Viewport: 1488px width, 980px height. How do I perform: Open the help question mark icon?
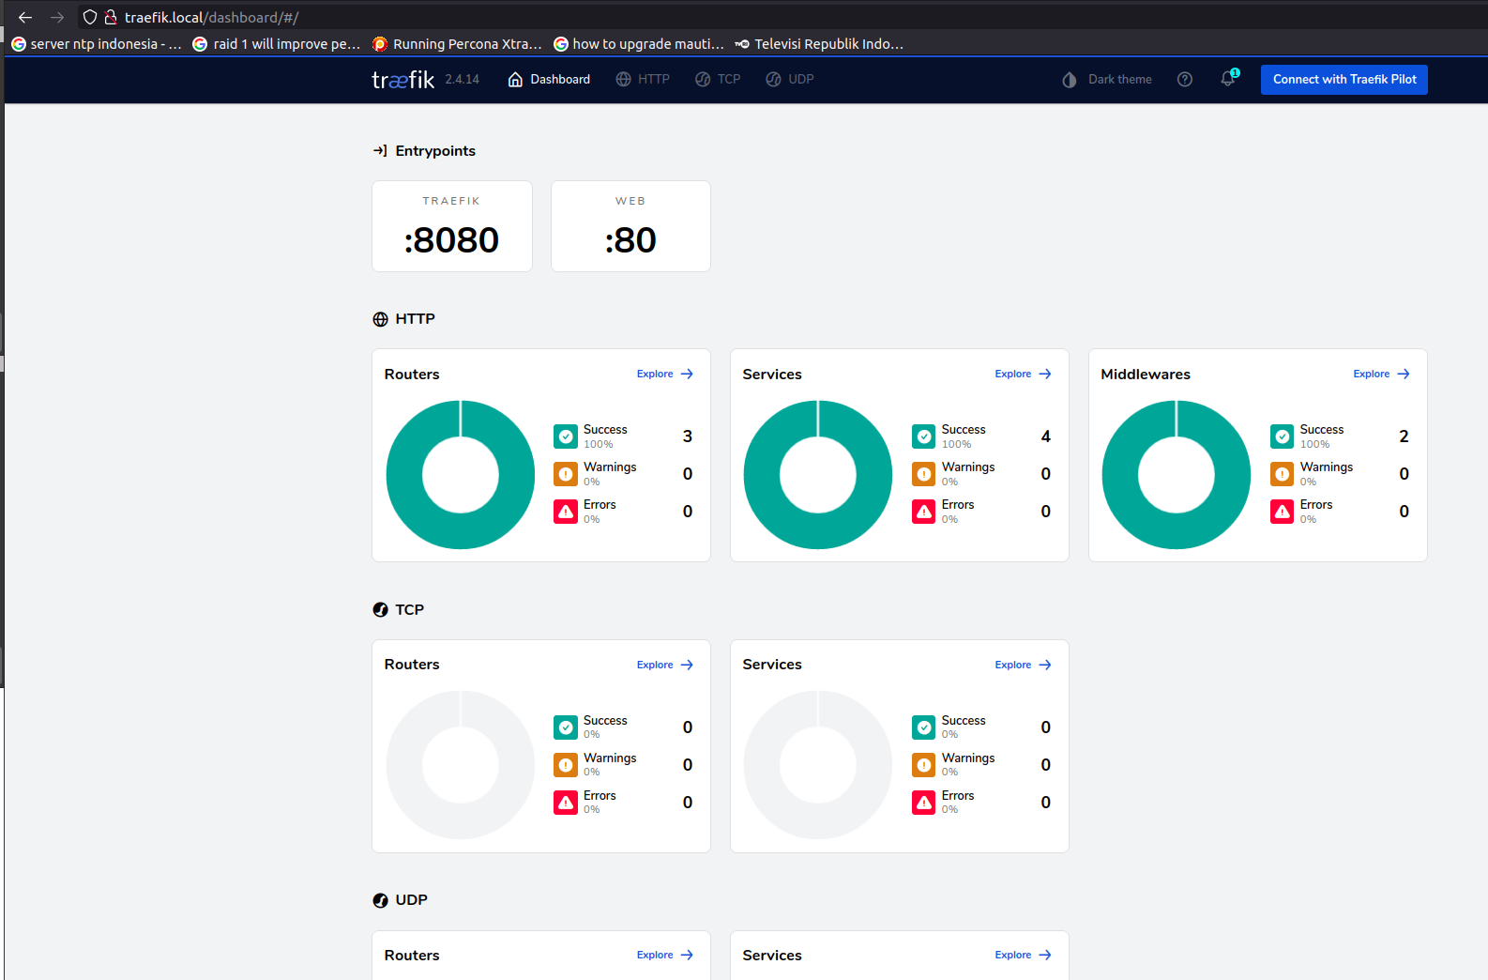coord(1185,80)
